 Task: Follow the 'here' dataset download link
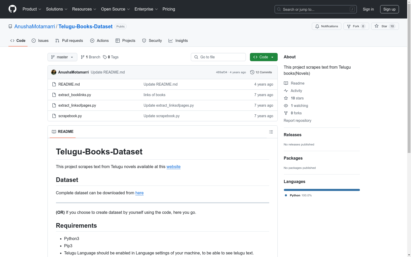tap(139, 193)
